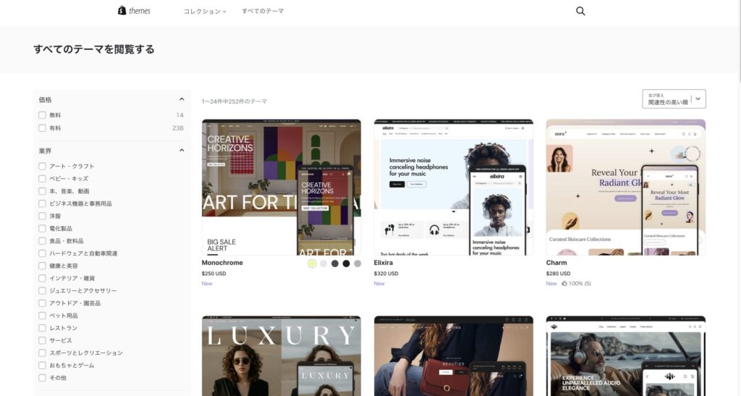Click the thumbs-up rating icon under Charm
741x396 pixels.
pyautogui.click(x=564, y=284)
